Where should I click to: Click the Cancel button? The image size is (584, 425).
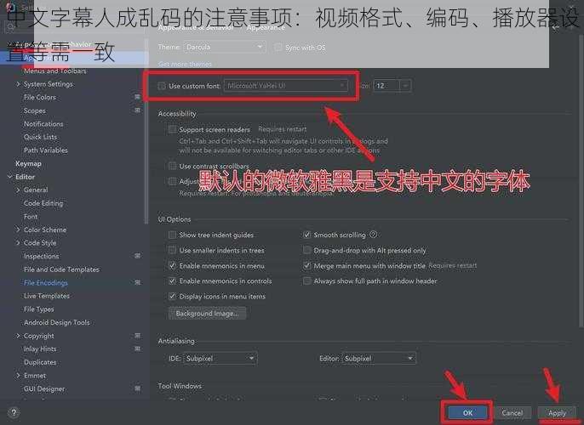coord(512,412)
